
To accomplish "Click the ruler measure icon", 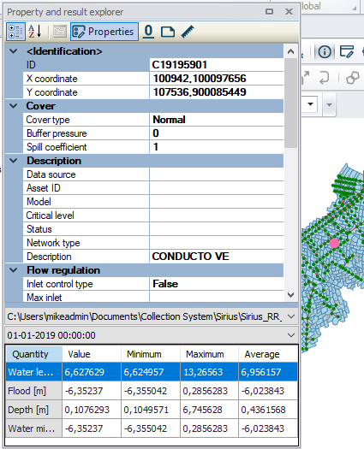I will (188, 32).
